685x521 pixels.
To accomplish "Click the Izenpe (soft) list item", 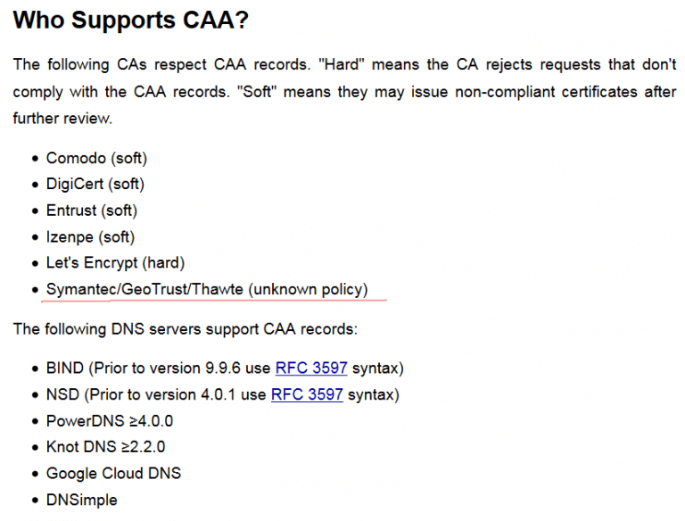I will (x=90, y=237).
